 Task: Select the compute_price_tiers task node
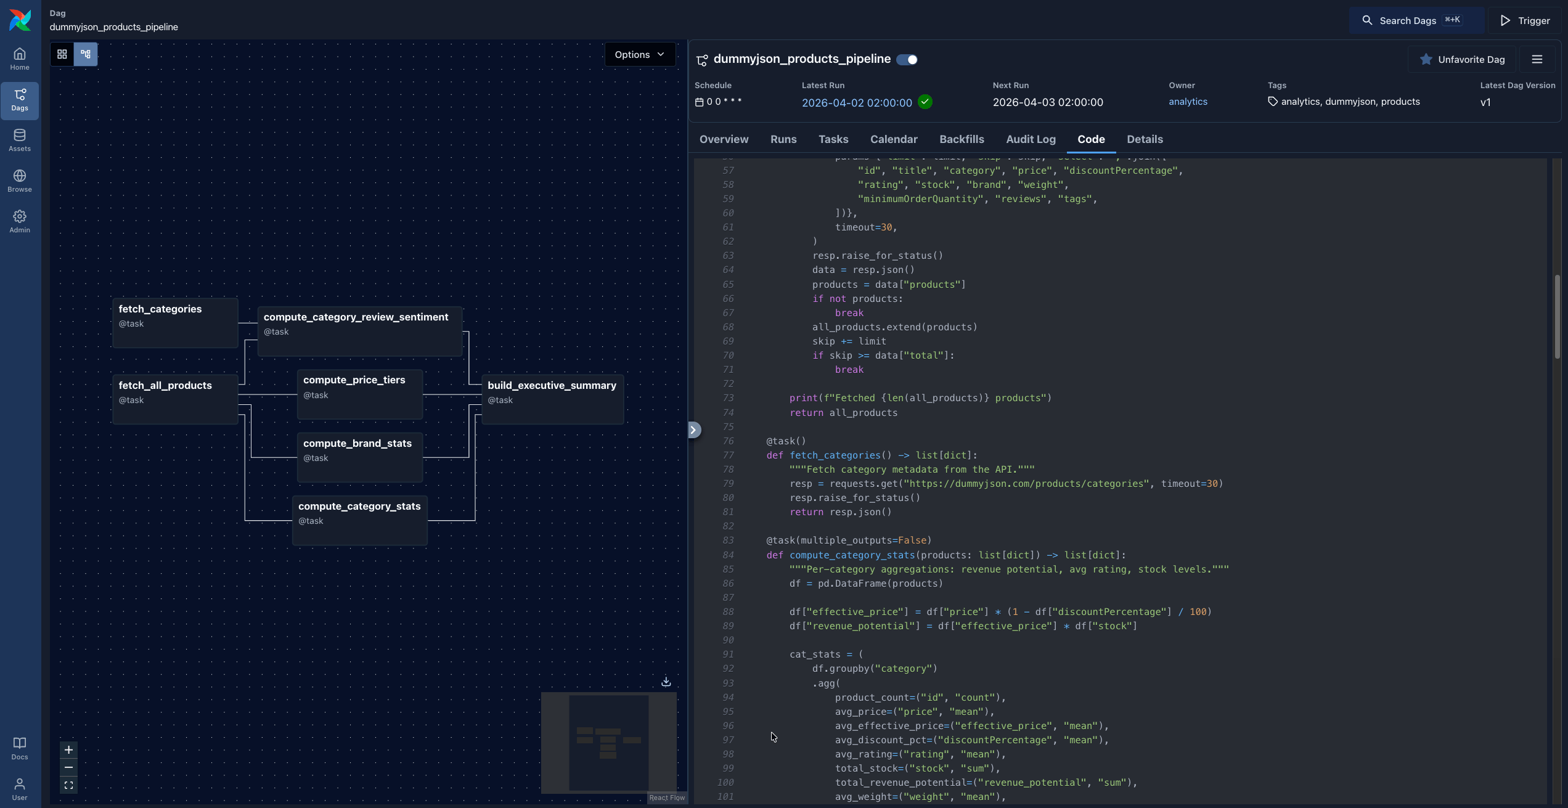[360, 394]
